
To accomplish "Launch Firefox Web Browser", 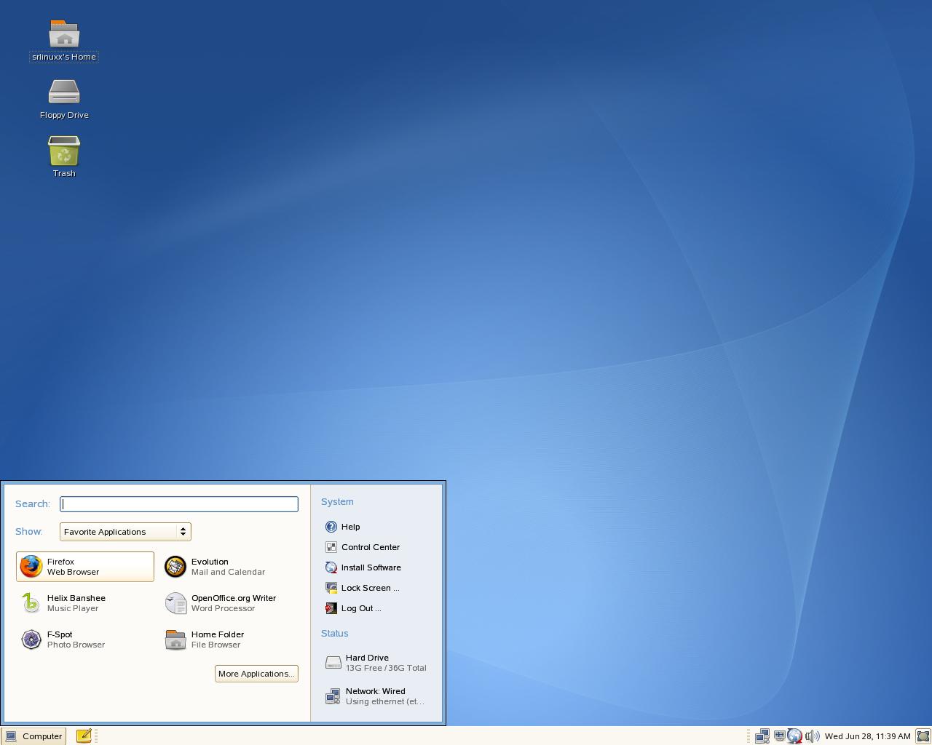I will tap(85, 567).
